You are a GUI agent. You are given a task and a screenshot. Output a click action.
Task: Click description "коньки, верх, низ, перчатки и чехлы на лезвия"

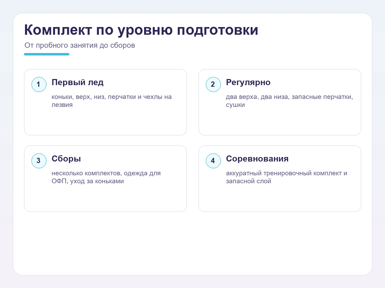(112, 101)
